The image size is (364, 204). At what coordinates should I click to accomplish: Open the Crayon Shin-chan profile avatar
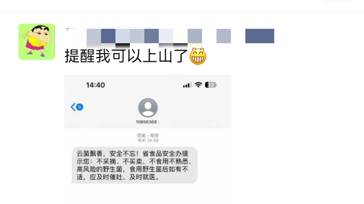click(37, 42)
